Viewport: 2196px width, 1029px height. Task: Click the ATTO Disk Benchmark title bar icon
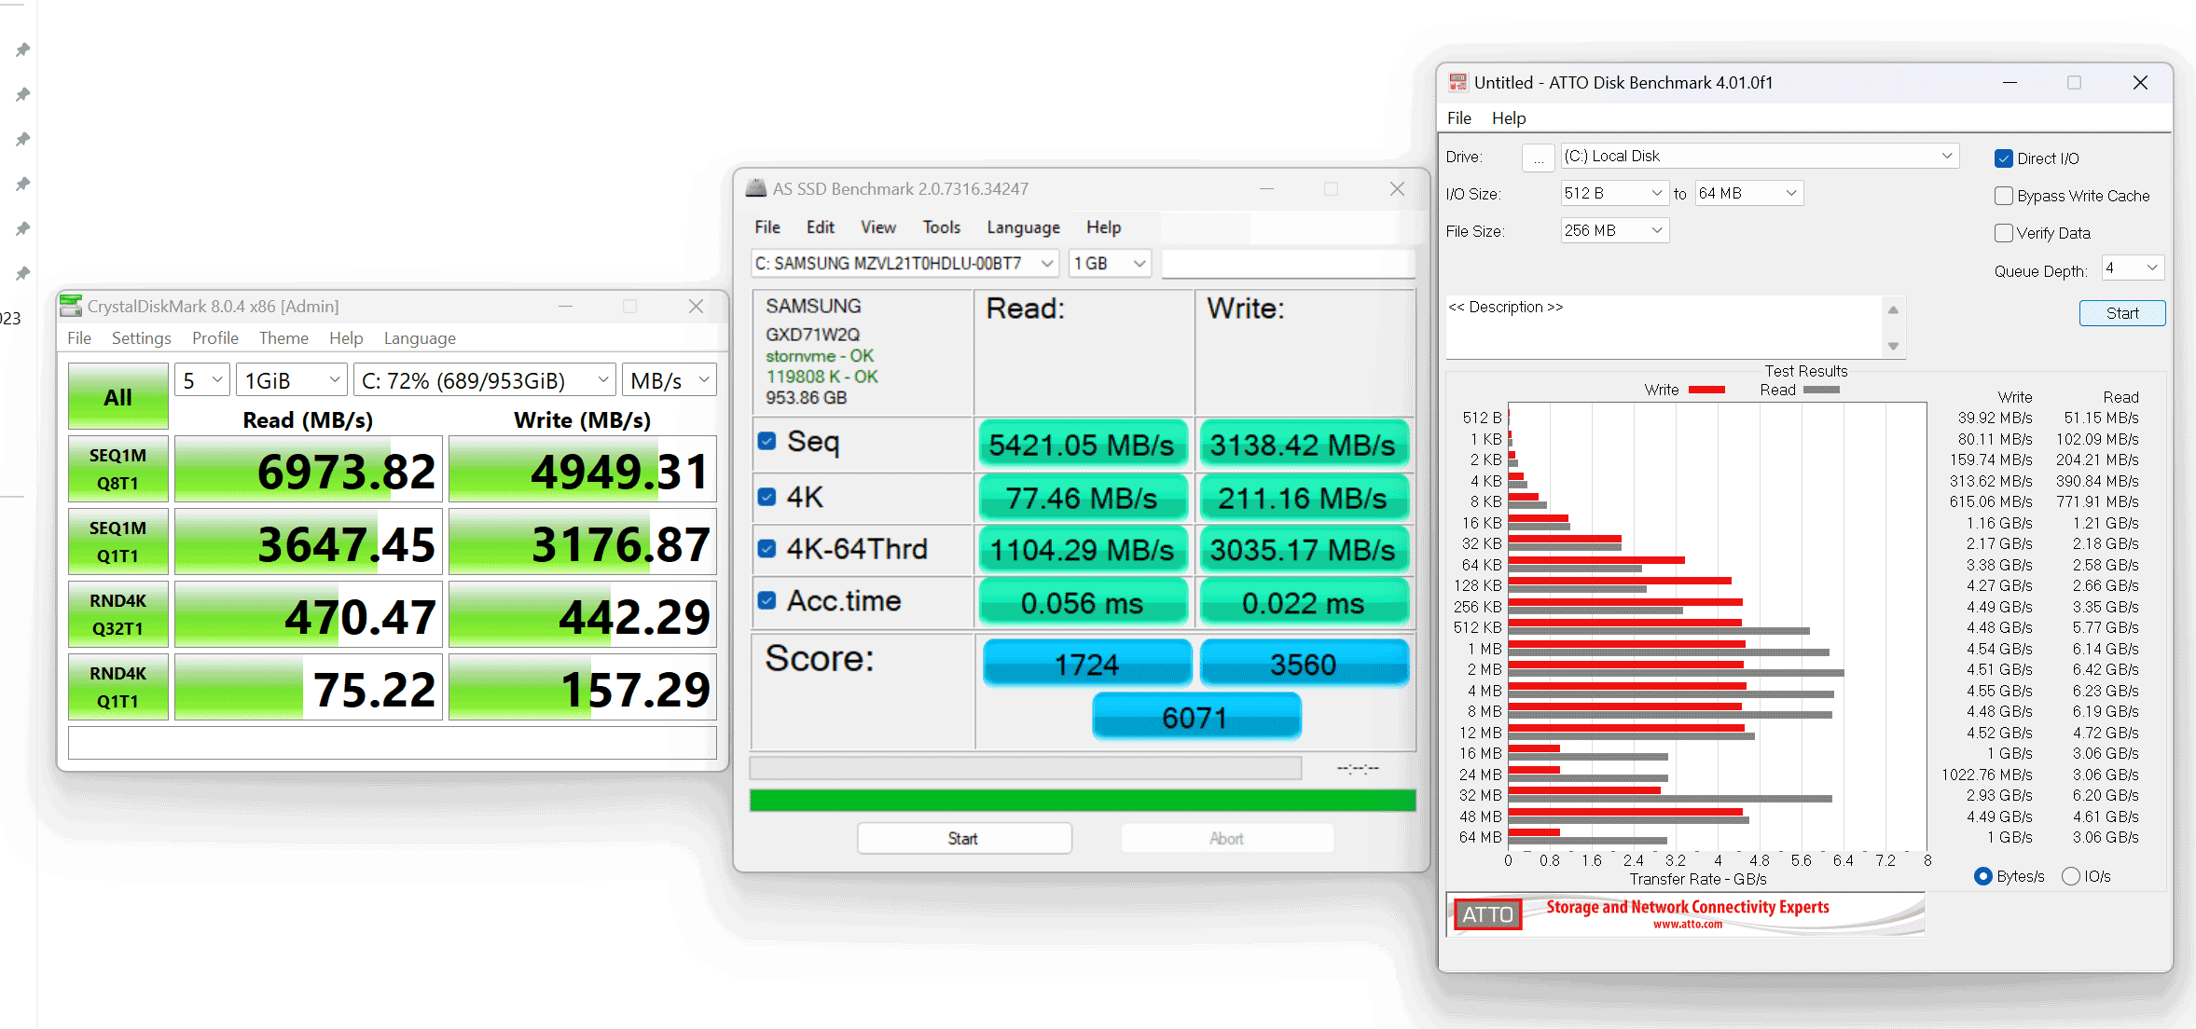coord(1457,82)
